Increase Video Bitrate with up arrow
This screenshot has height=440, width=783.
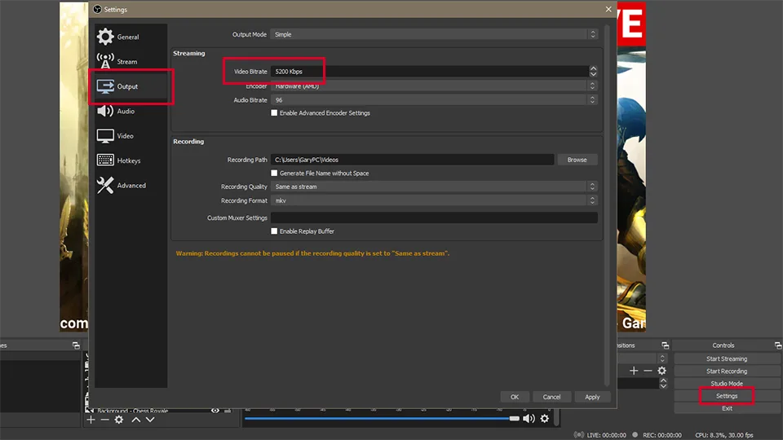tap(593, 68)
